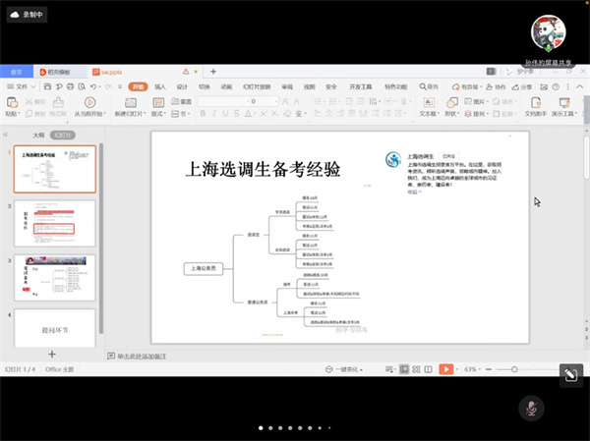
Task: Insert a text box (文本框)
Action: 429,102
